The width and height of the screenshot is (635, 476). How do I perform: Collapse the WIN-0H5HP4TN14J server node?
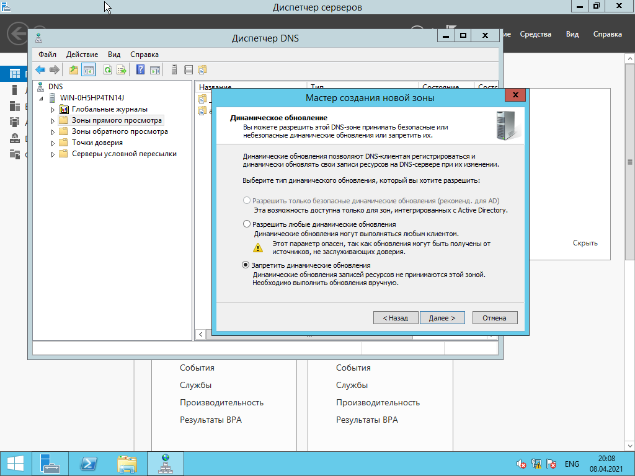click(41, 99)
